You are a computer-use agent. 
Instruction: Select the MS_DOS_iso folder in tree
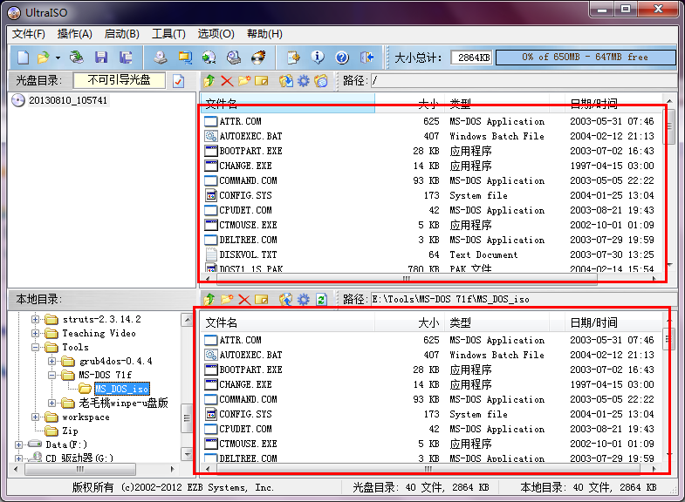click(x=122, y=389)
